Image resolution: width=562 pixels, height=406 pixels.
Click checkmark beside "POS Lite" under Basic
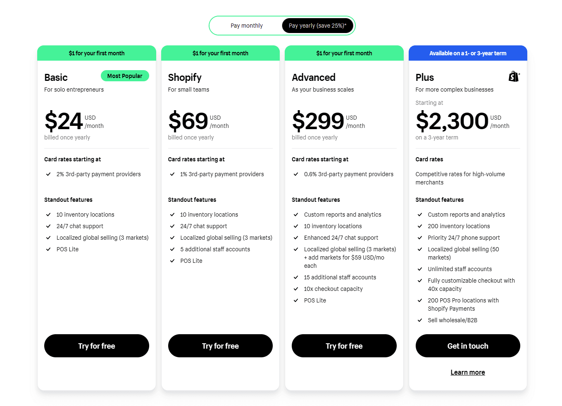click(48, 249)
